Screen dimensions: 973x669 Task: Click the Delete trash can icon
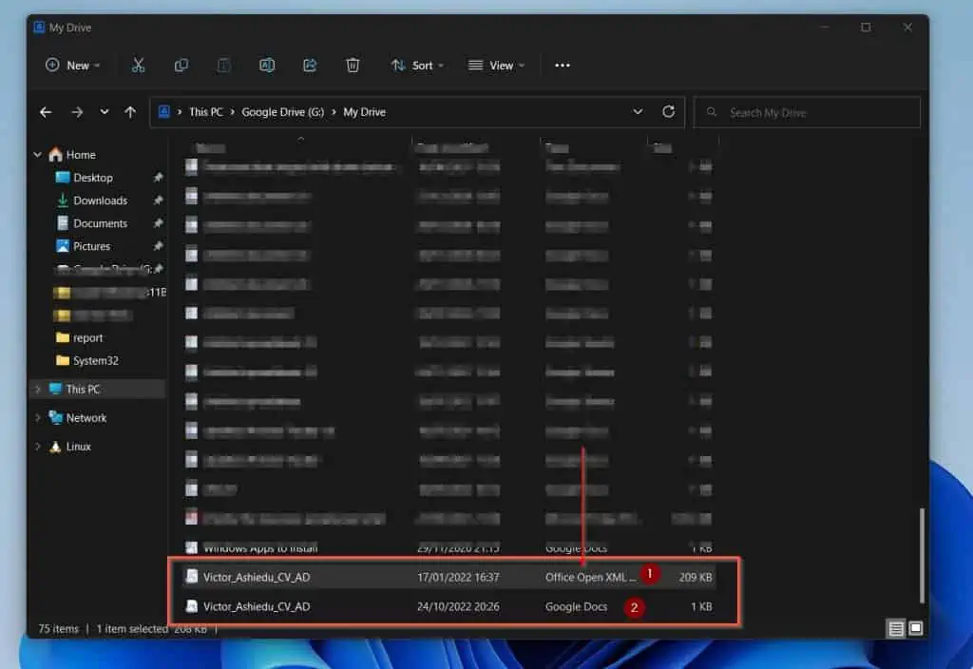[x=353, y=66]
